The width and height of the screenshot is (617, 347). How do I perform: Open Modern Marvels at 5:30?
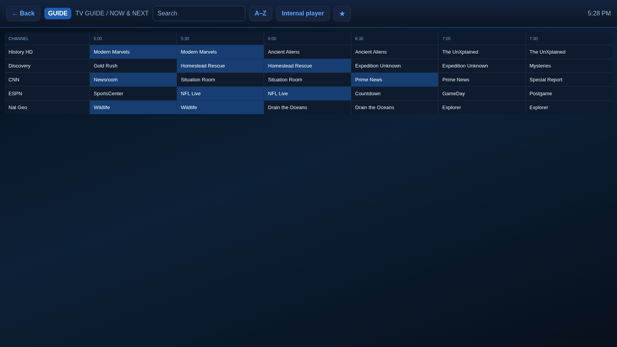point(220,52)
